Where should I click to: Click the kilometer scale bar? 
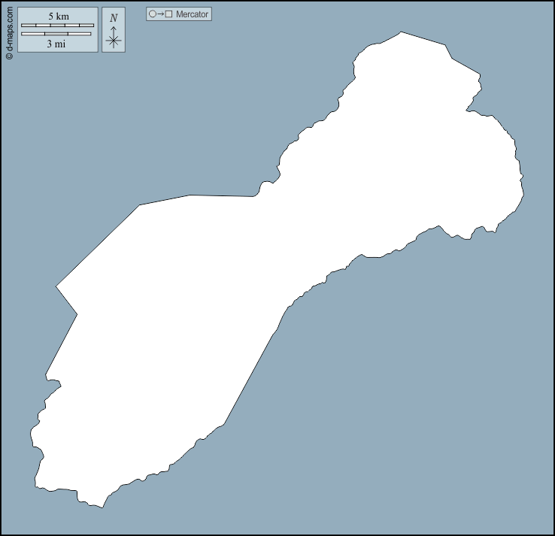57,26
